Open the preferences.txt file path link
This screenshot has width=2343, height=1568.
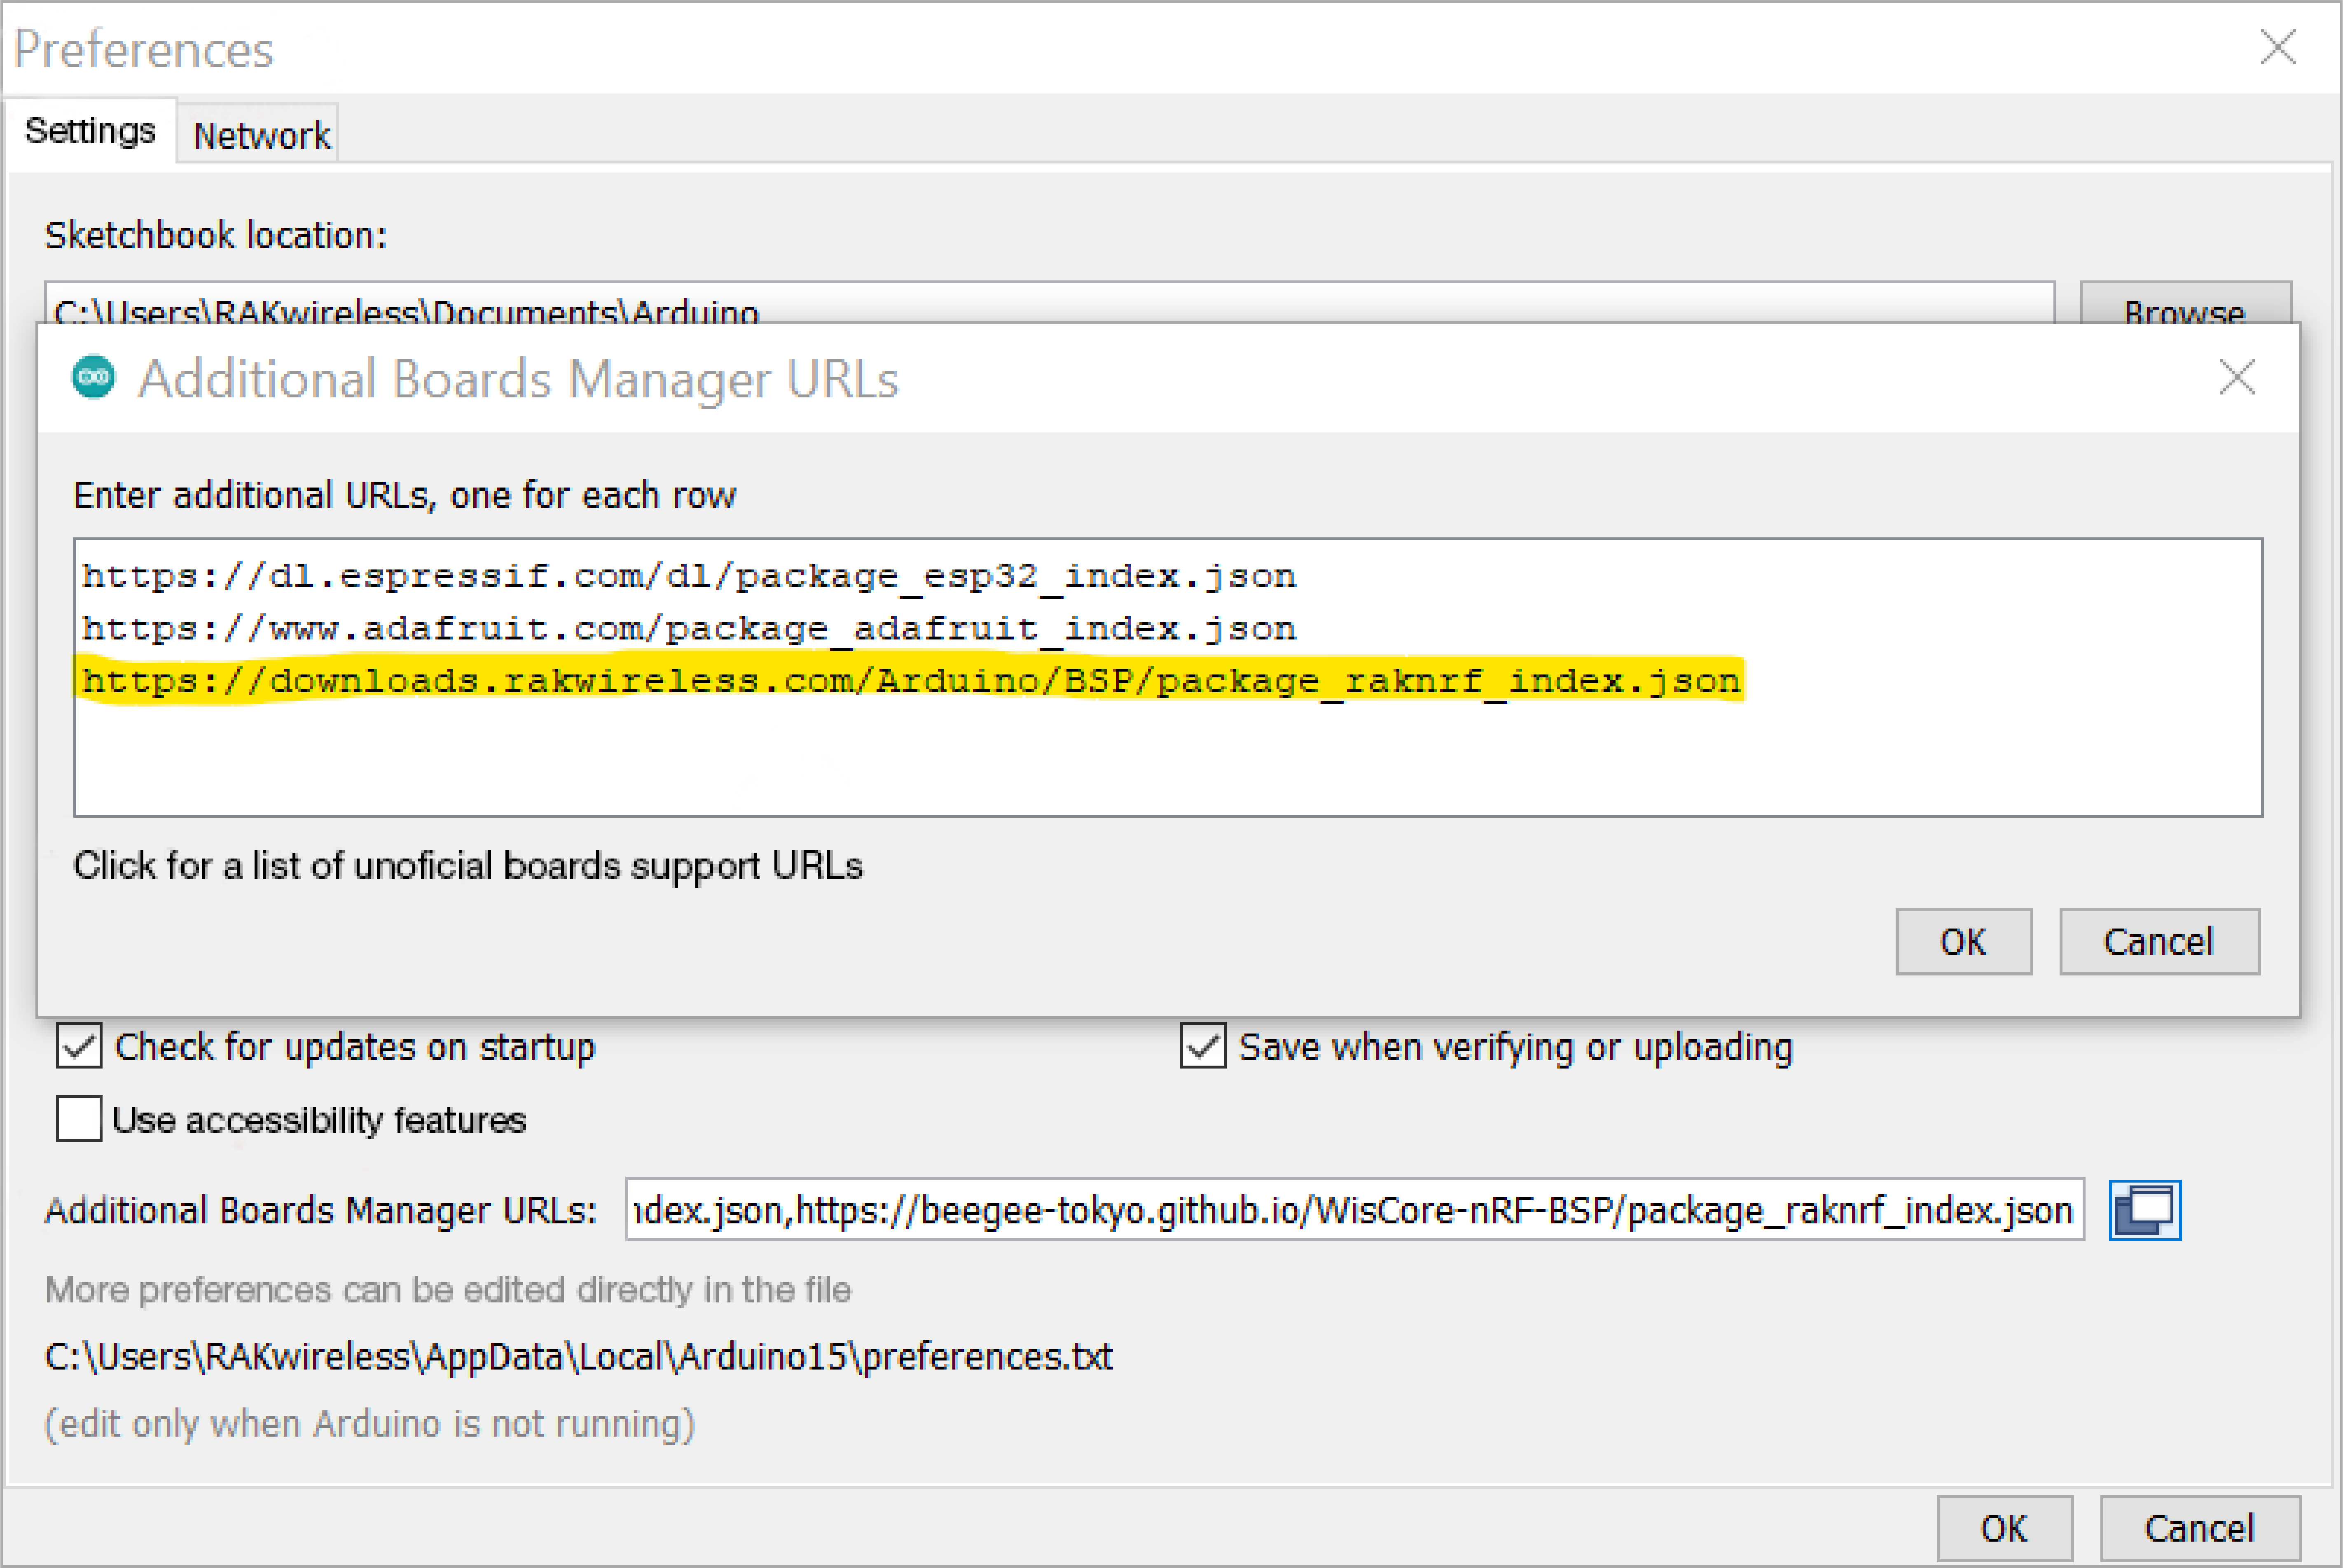[x=578, y=1357]
